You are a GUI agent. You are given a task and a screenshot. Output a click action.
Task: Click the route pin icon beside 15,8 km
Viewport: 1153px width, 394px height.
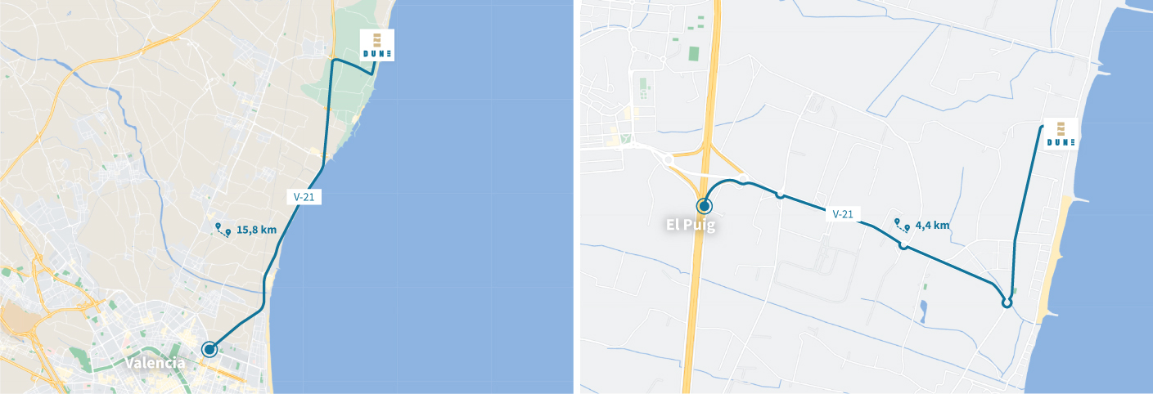pyautogui.click(x=223, y=230)
